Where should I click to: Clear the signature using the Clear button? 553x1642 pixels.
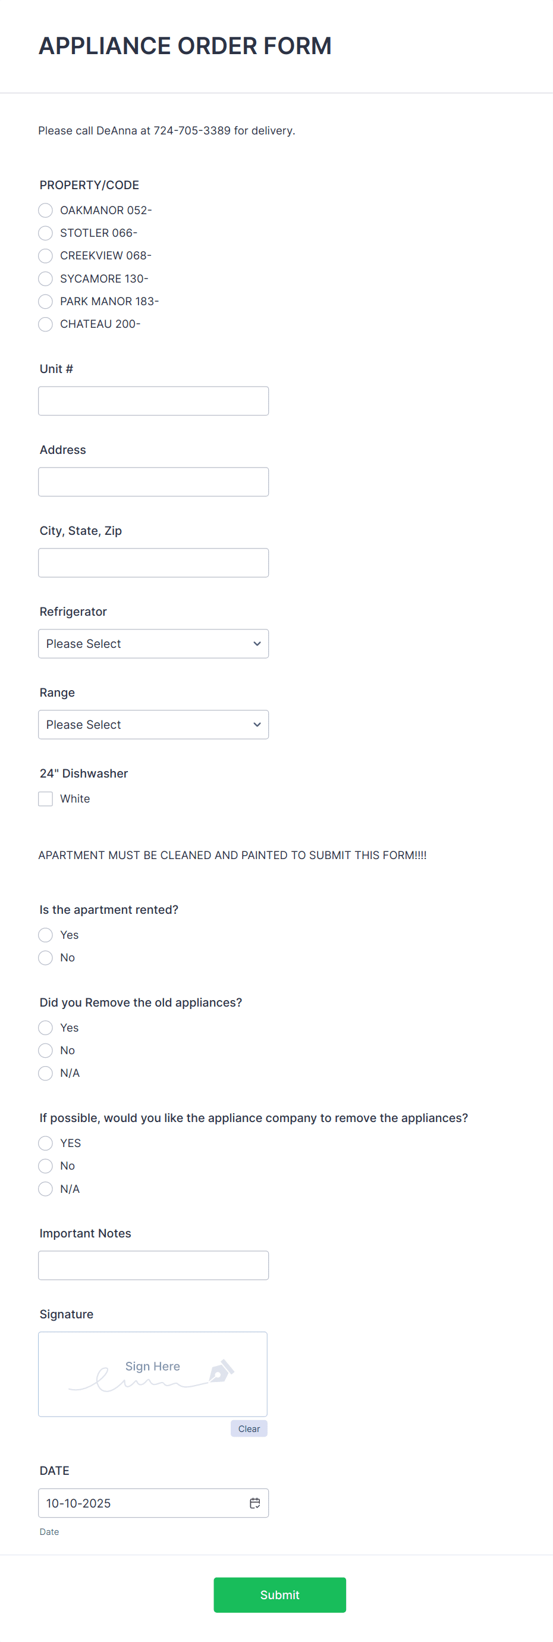point(249,1428)
